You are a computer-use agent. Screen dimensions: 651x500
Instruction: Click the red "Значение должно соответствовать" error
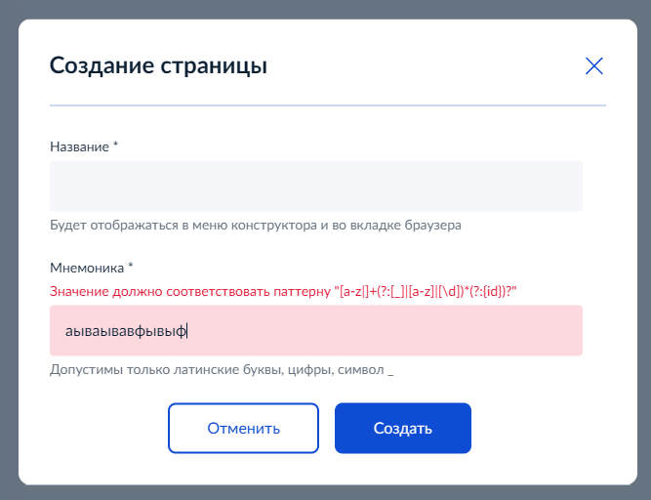[283, 292]
